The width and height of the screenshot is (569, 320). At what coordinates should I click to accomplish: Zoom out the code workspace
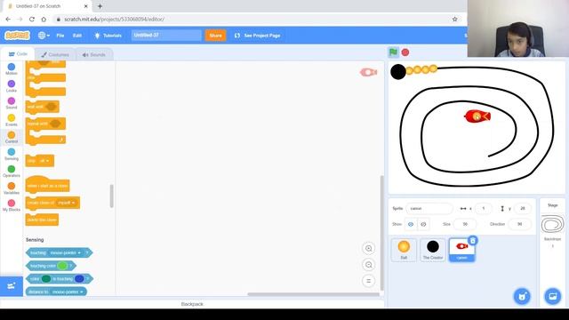[369, 265]
